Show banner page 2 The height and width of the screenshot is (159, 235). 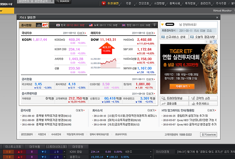(x=211, y=42)
